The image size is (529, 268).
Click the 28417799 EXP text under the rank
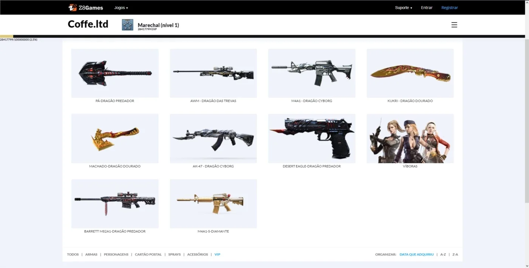pyautogui.click(x=147, y=29)
